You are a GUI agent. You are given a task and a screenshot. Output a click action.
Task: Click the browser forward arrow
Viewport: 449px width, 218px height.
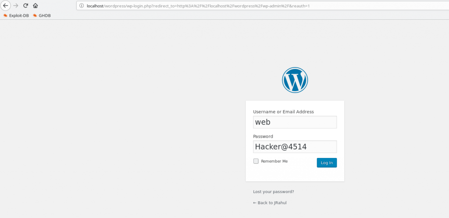(x=16, y=5)
